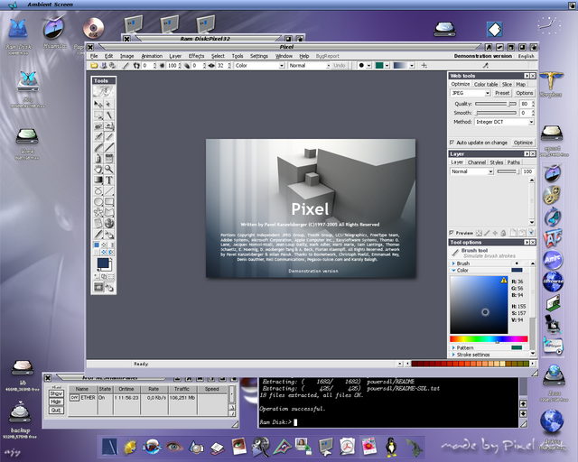Click the new layer page icon
This screenshot has height=462, width=578.
pos(513,233)
